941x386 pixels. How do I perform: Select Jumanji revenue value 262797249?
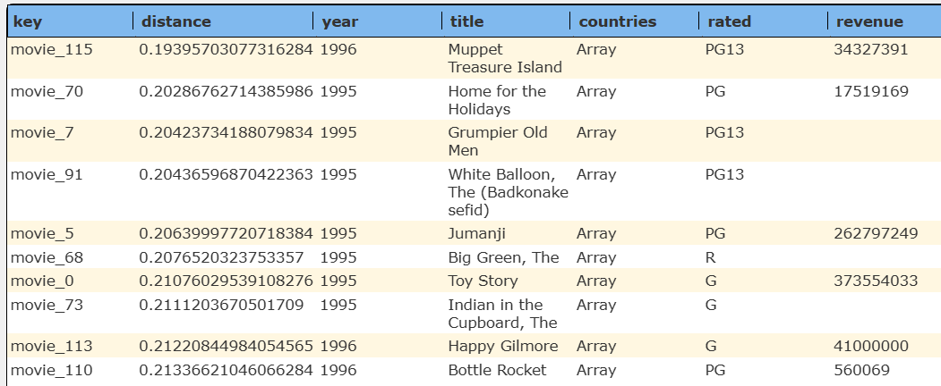(x=875, y=233)
